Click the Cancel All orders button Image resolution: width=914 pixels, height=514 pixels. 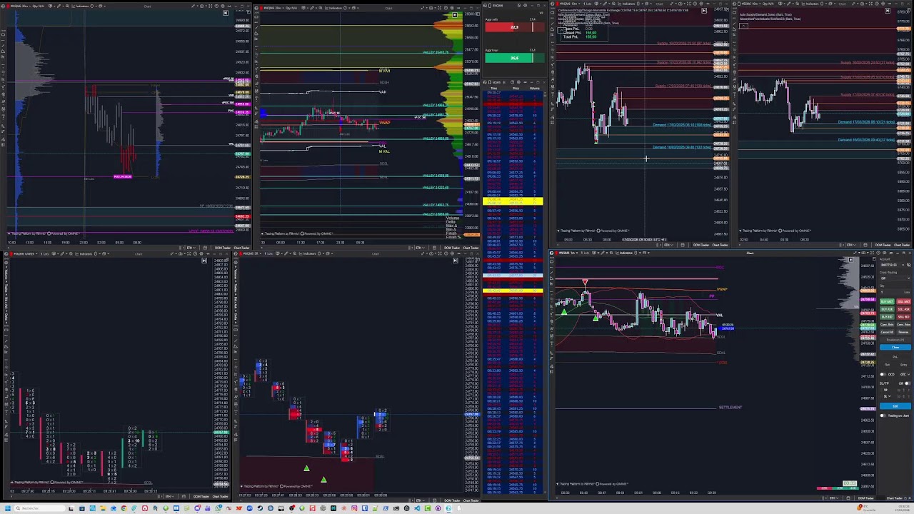coord(887,332)
